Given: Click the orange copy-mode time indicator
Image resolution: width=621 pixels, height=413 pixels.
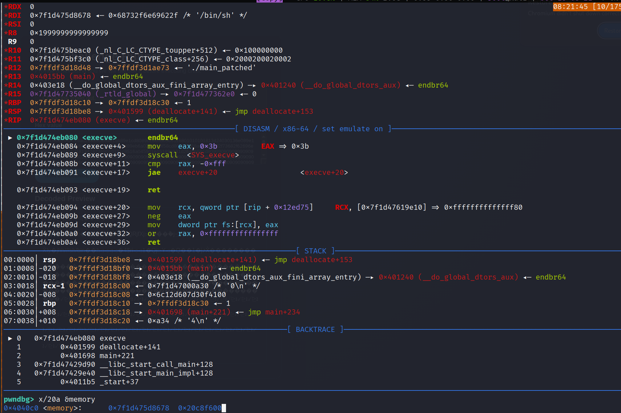Looking at the screenshot, I should [x=586, y=7].
